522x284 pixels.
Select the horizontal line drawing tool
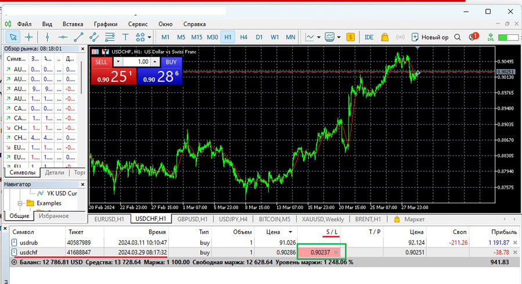tap(63, 37)
